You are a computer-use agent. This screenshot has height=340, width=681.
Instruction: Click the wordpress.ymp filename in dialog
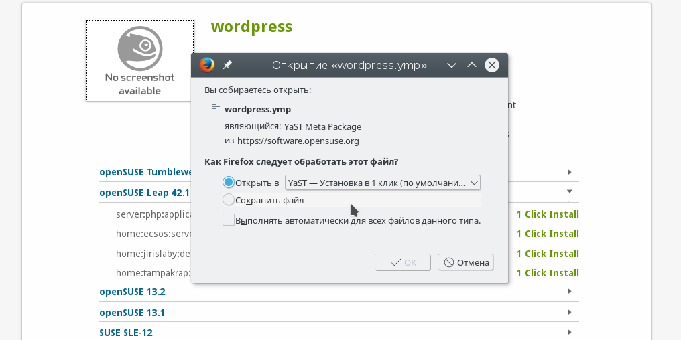[257, 109]
